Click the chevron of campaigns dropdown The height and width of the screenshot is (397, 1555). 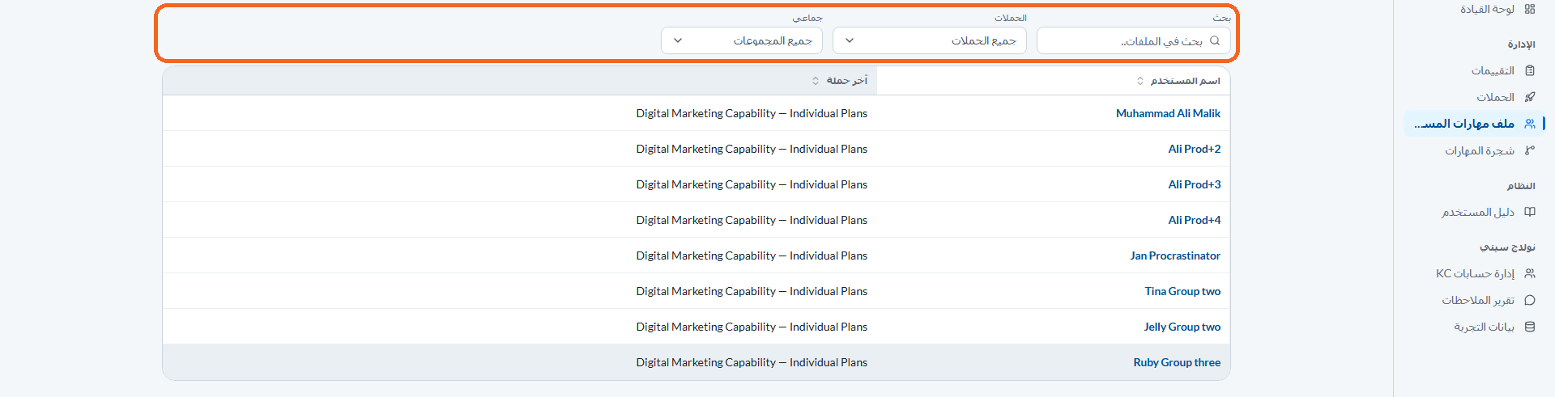point(850,40)
